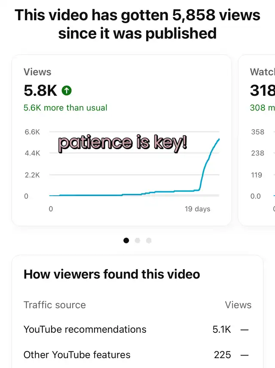
Task: Tap the 6.6K label on the chart axis
Action: coord(32,132)
